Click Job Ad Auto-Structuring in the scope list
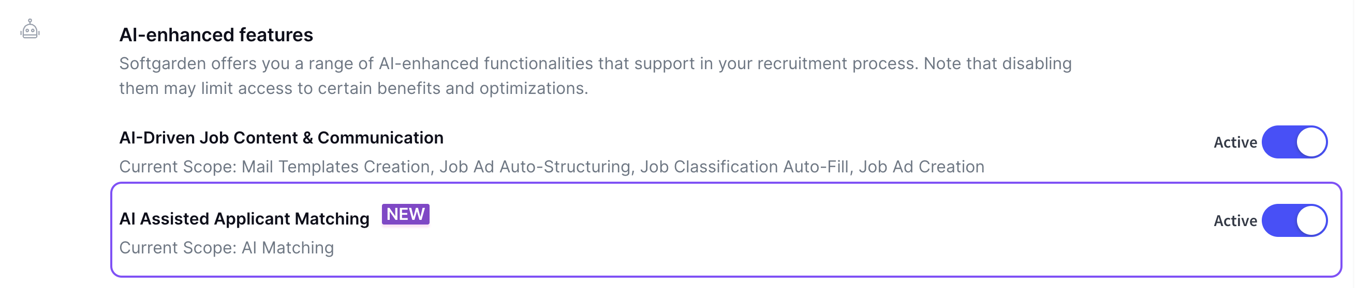Screen dimensions: 1357x288 point(535,167)
